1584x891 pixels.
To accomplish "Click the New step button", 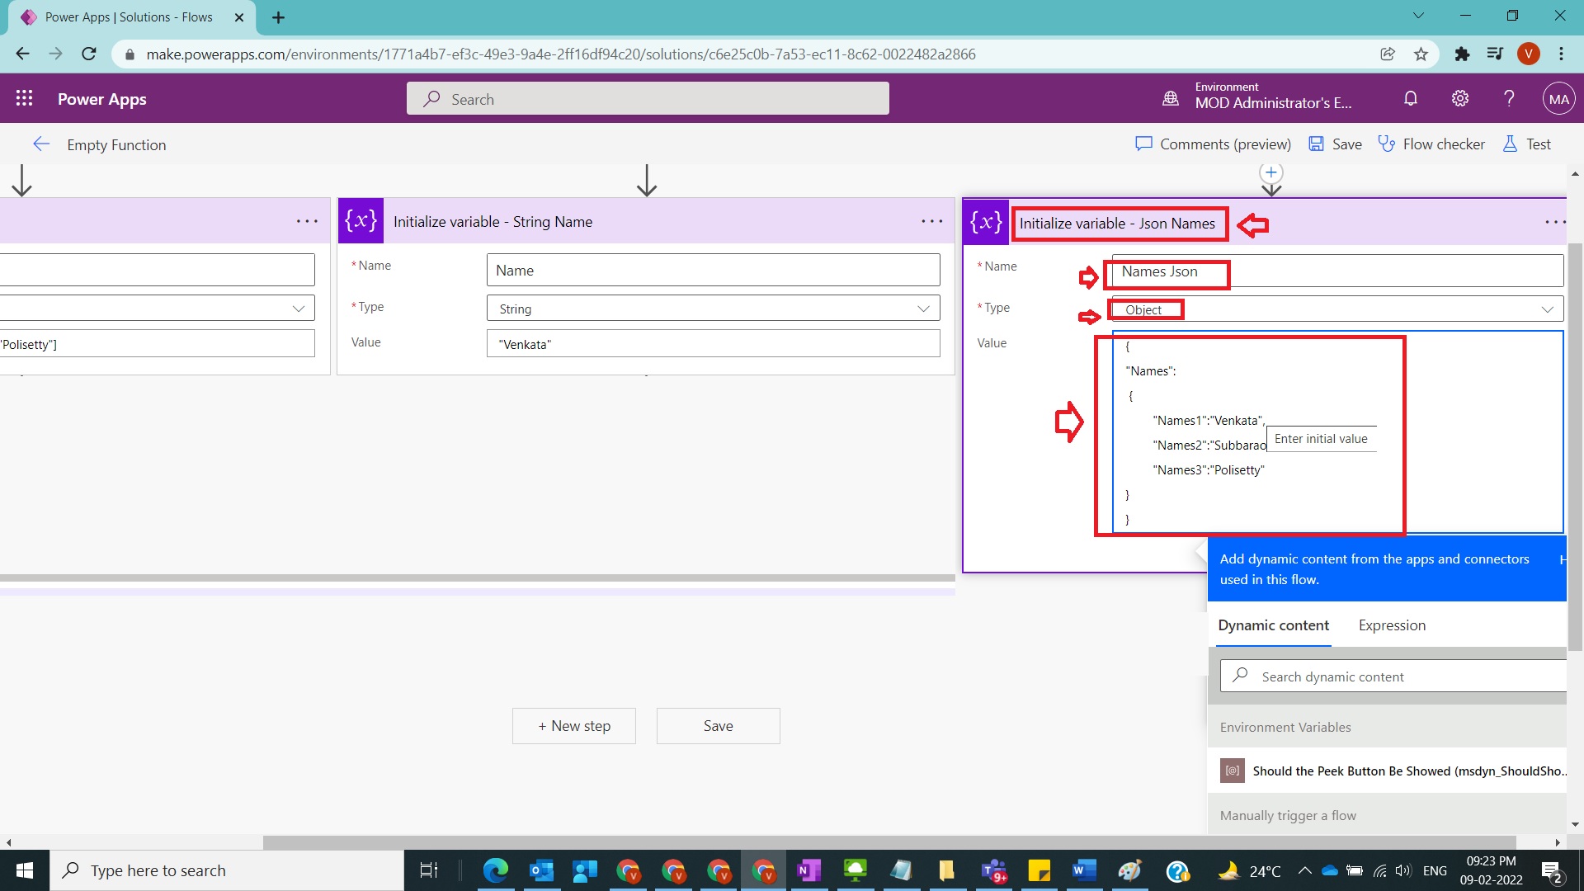I will (574, 726).
